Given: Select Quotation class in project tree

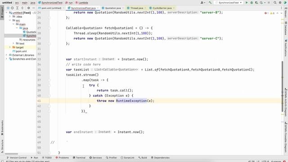Looking at the screenshot, I should point(30,32).
